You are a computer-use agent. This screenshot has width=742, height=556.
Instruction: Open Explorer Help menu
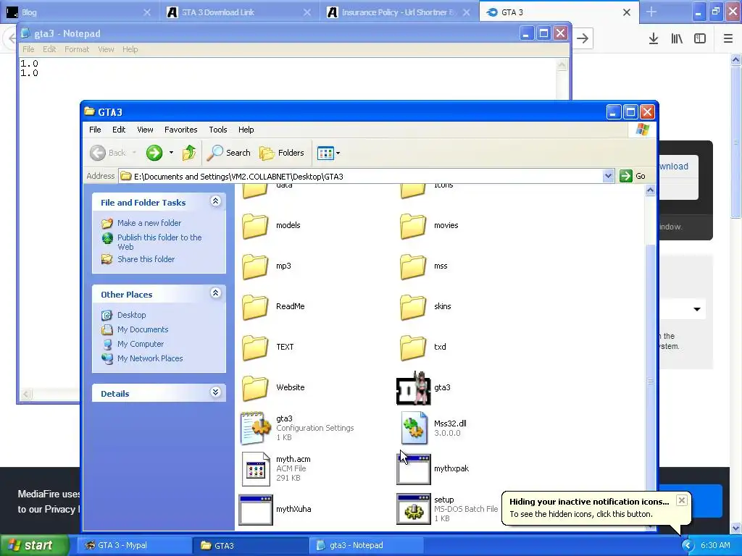click(246, 130)
